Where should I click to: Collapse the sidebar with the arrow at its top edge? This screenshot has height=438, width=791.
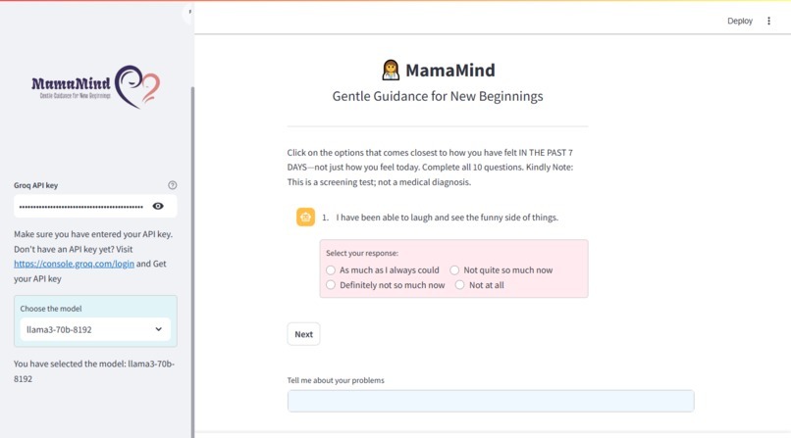(189, 12)
